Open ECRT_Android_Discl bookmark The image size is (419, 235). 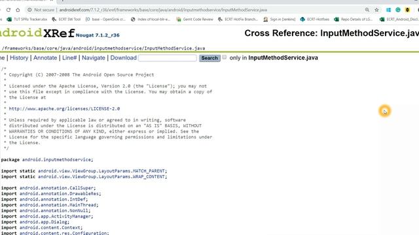(x=399, y=19)
